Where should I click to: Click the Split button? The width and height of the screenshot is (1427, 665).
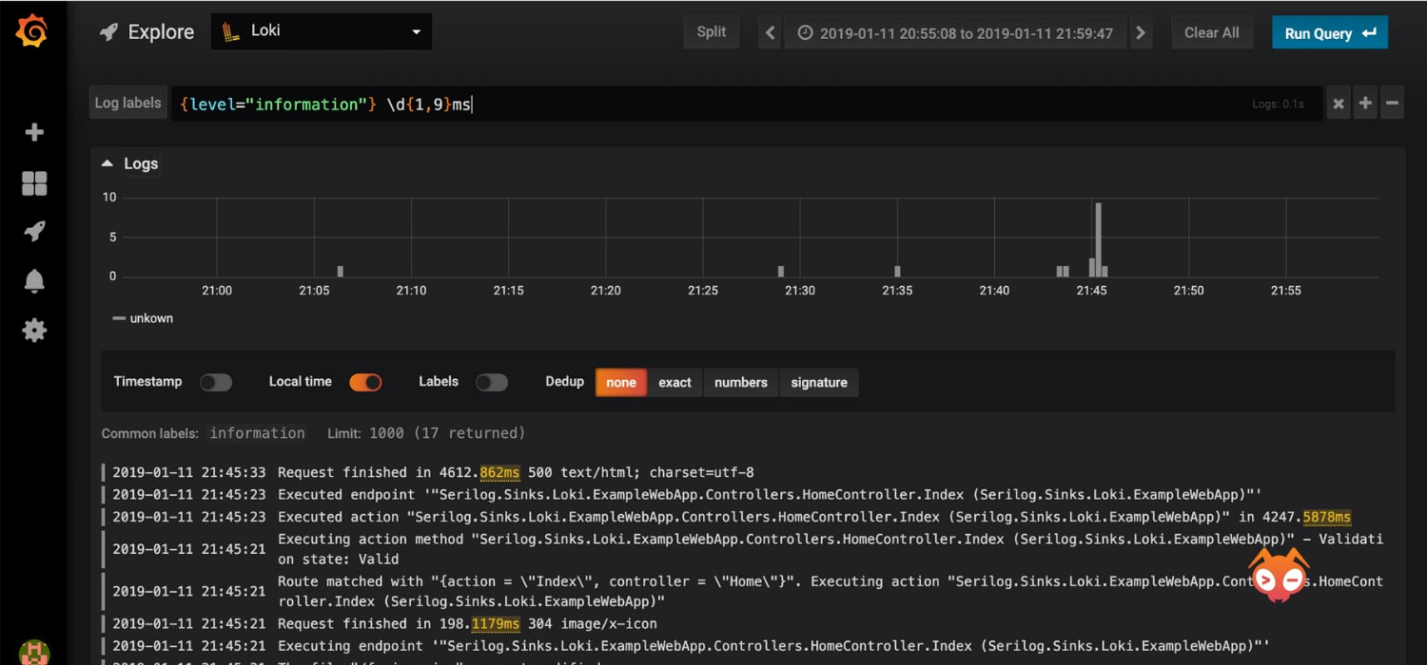[x=712, y=32]
